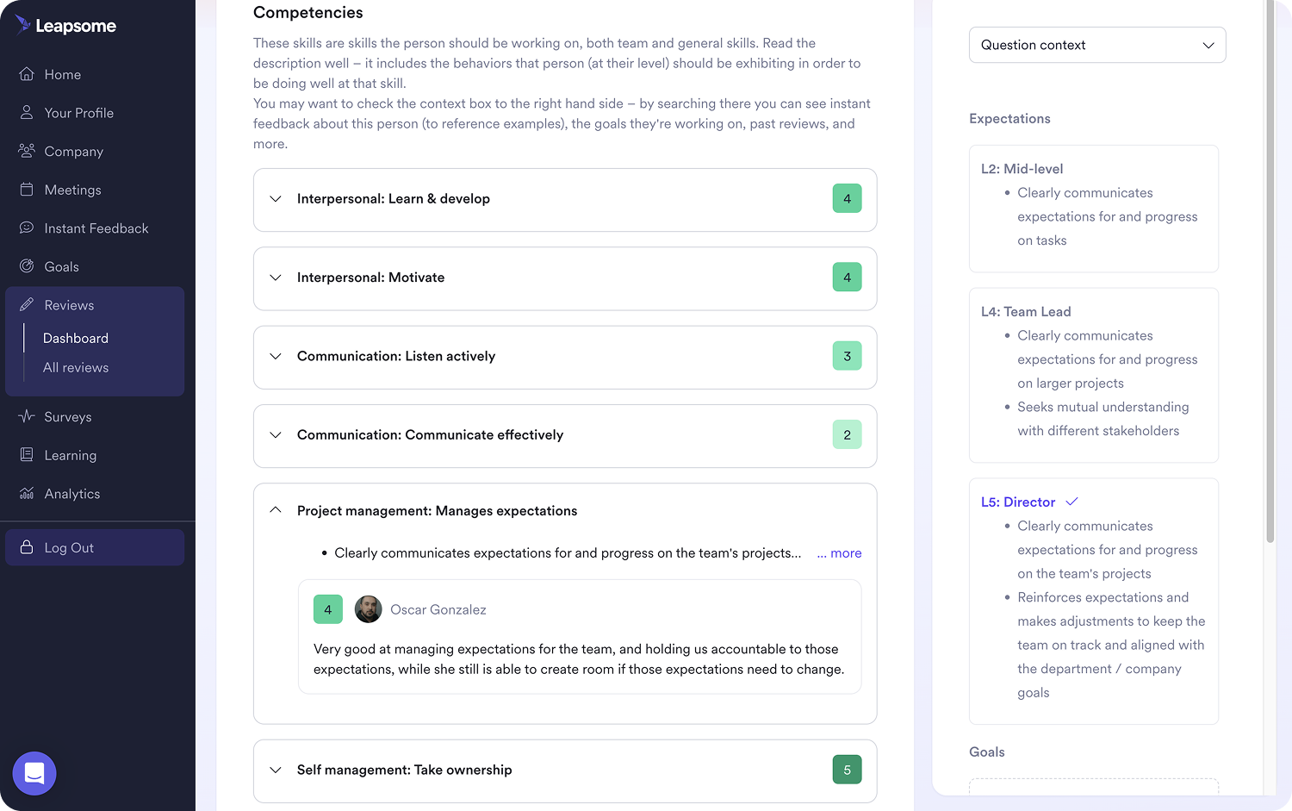This screenshot has width=1292, height=811.
Task: Click Oscar Gonzalez's avatar photo
Action: coord(368,609)
